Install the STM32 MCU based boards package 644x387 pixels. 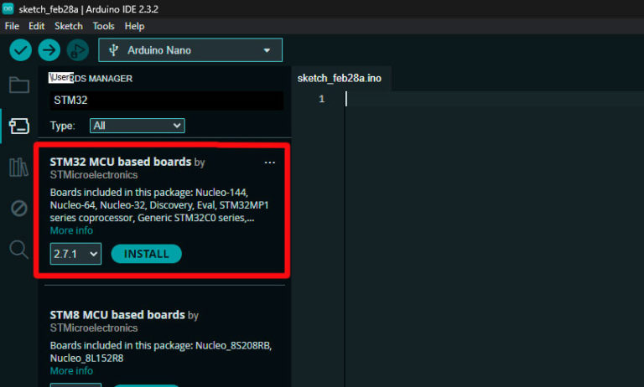coord(146,254)
